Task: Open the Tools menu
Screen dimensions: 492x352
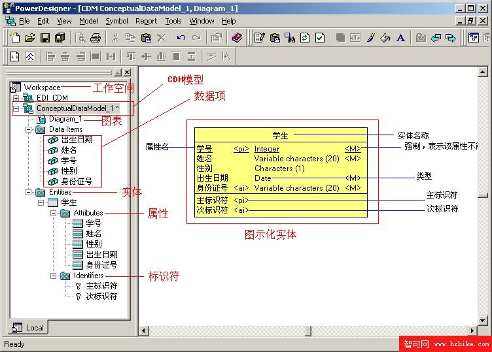Action: coord(173,21)
